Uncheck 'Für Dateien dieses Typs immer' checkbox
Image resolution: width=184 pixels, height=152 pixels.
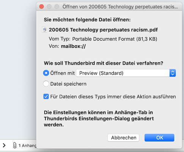click(x=46, y=97)
